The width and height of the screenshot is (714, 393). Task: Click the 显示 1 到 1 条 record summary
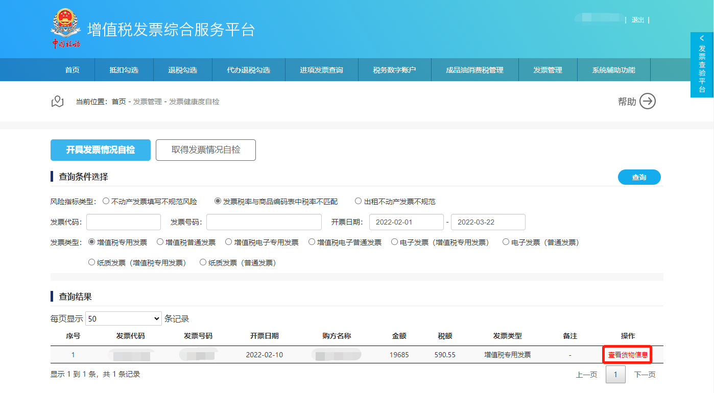tap(95, 374)
